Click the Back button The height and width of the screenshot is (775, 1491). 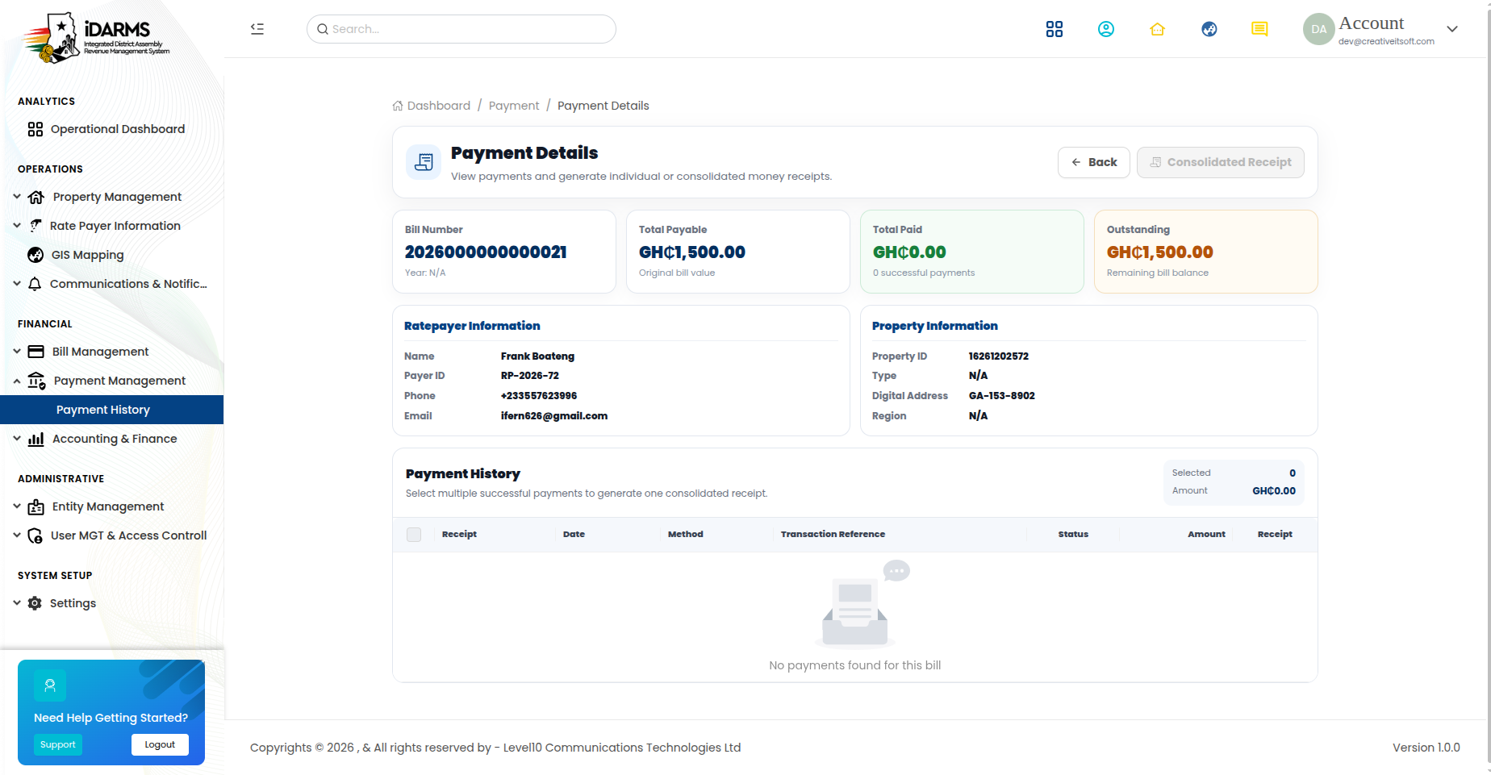(x=1094, y=162)
